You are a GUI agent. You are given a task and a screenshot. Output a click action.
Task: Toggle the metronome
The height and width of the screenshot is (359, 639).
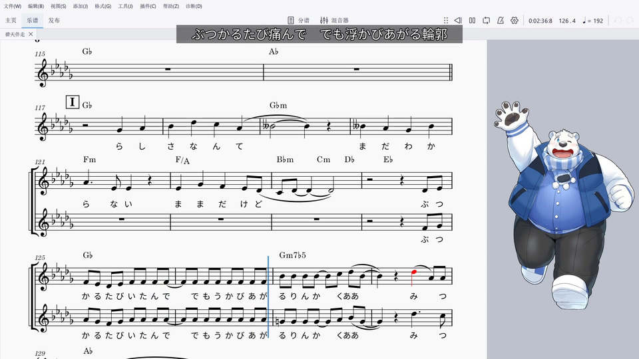501,21
